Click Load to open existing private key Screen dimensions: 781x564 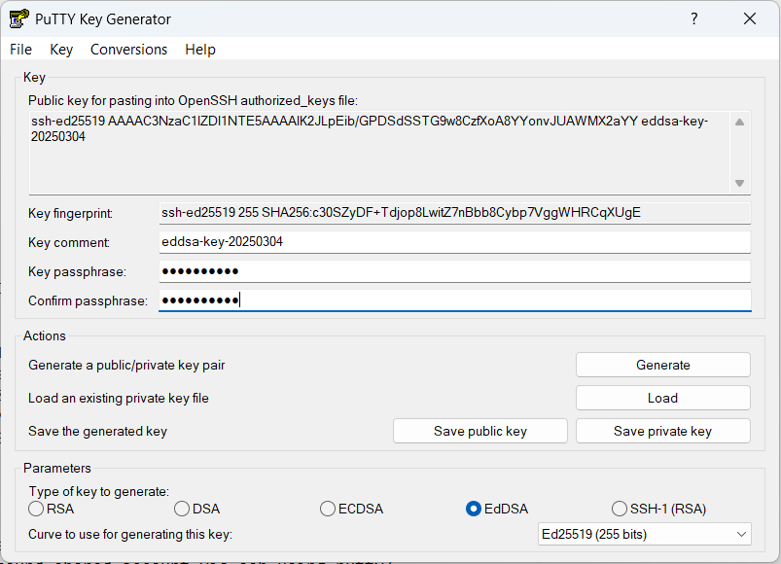coord(662,398)
